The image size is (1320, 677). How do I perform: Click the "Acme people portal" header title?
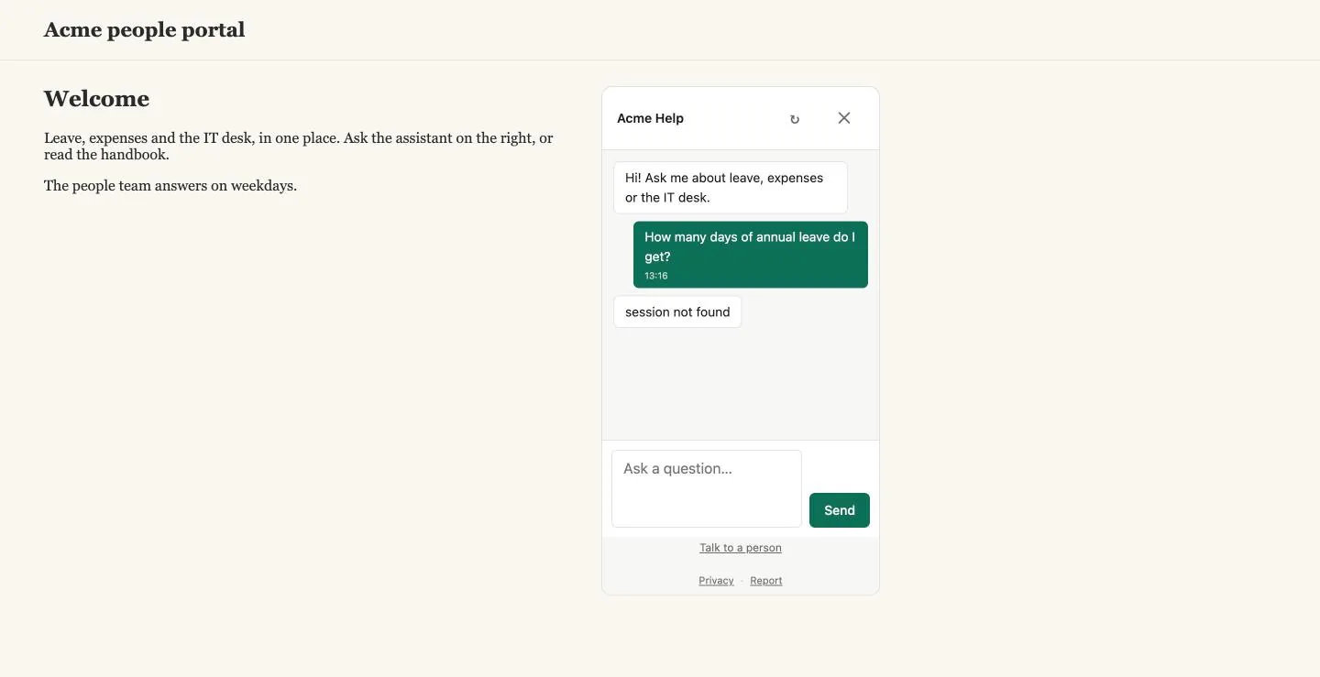pos(145,30)
